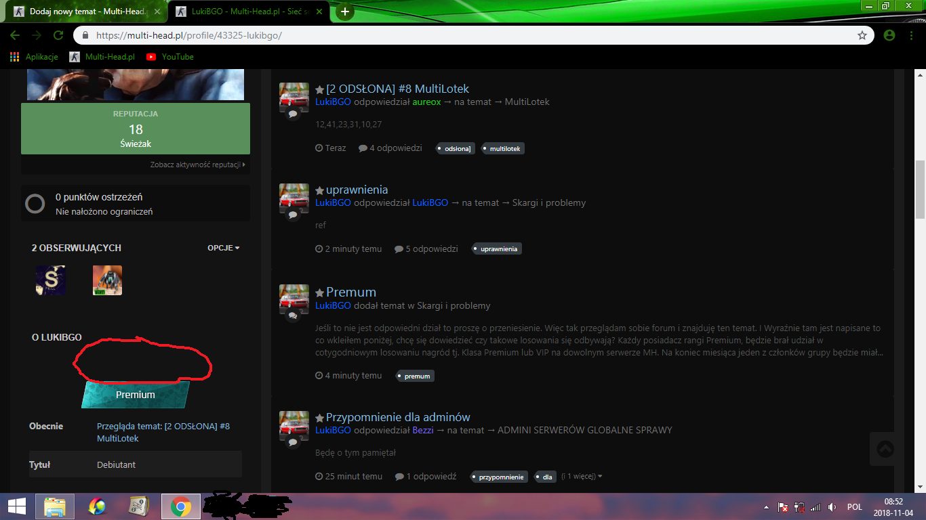This screenshot has height=520, width=926.
Task: Click the volume speaker tray icon
Action: pos(832,506)
